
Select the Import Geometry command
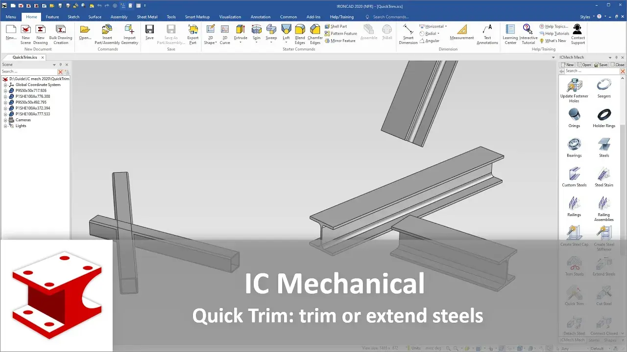point(129,34)
